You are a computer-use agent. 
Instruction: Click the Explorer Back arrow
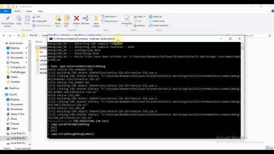[x=4, y=36]
